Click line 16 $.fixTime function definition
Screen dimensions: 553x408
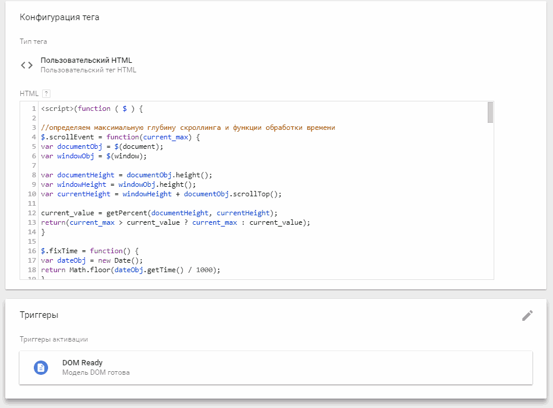[90, 251]
